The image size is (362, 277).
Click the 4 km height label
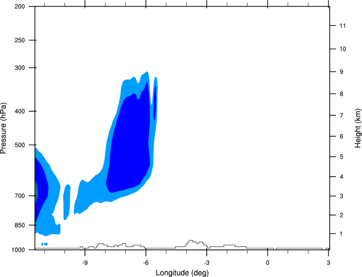pos(342,177)
